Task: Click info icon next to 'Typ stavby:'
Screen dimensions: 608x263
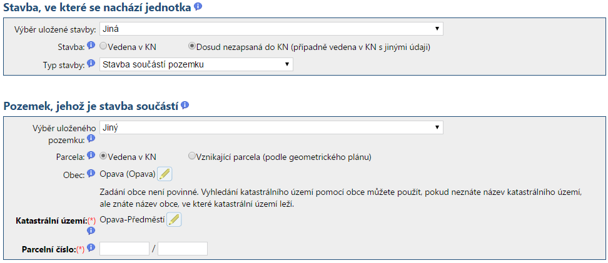Action: [x=91, y=64]
